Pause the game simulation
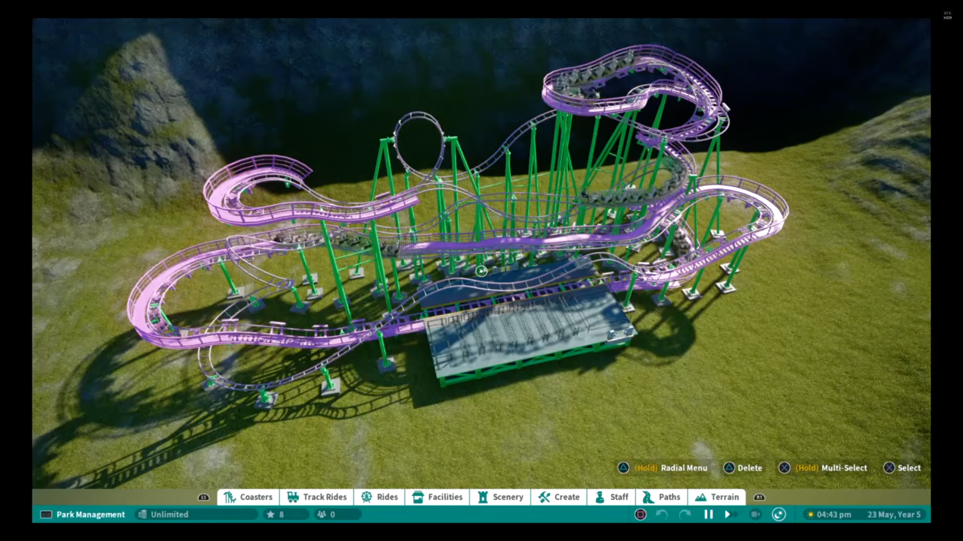Image resolution: width=963 pixels, height=541 pixels. (x=708, y=514)
